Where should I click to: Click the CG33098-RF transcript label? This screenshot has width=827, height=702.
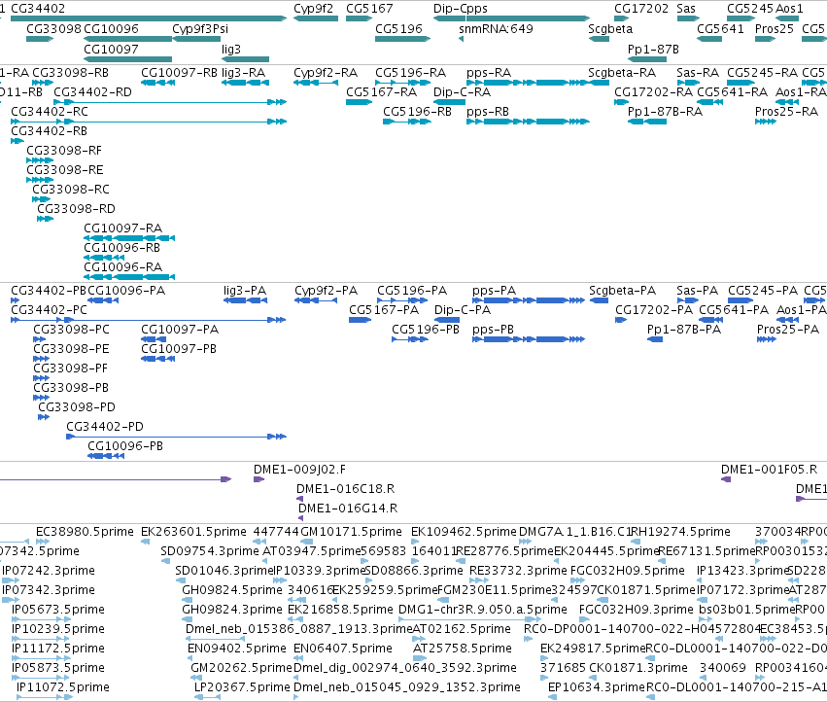click(64, 151)
